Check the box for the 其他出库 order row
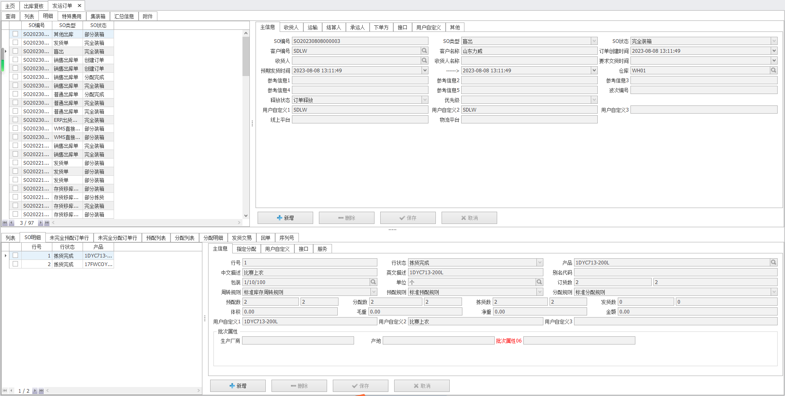This screenshot has width=785, height=396. (x=15, y=34)
